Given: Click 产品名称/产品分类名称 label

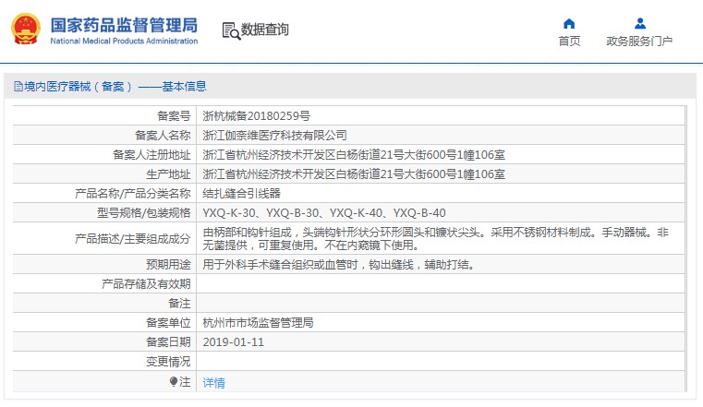Looking at the screenshot, I should (133, 194).
